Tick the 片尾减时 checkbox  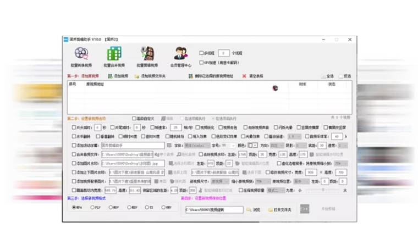click(x=113, y=127)
